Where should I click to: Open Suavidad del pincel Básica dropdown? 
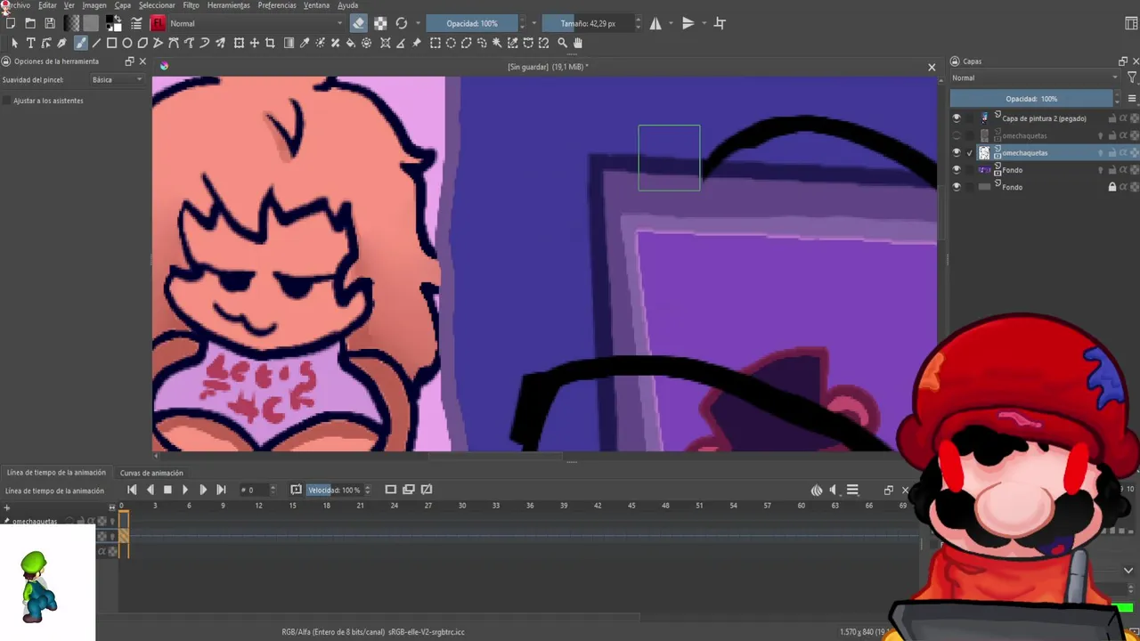pyautogui.click(x=117, y=80)
